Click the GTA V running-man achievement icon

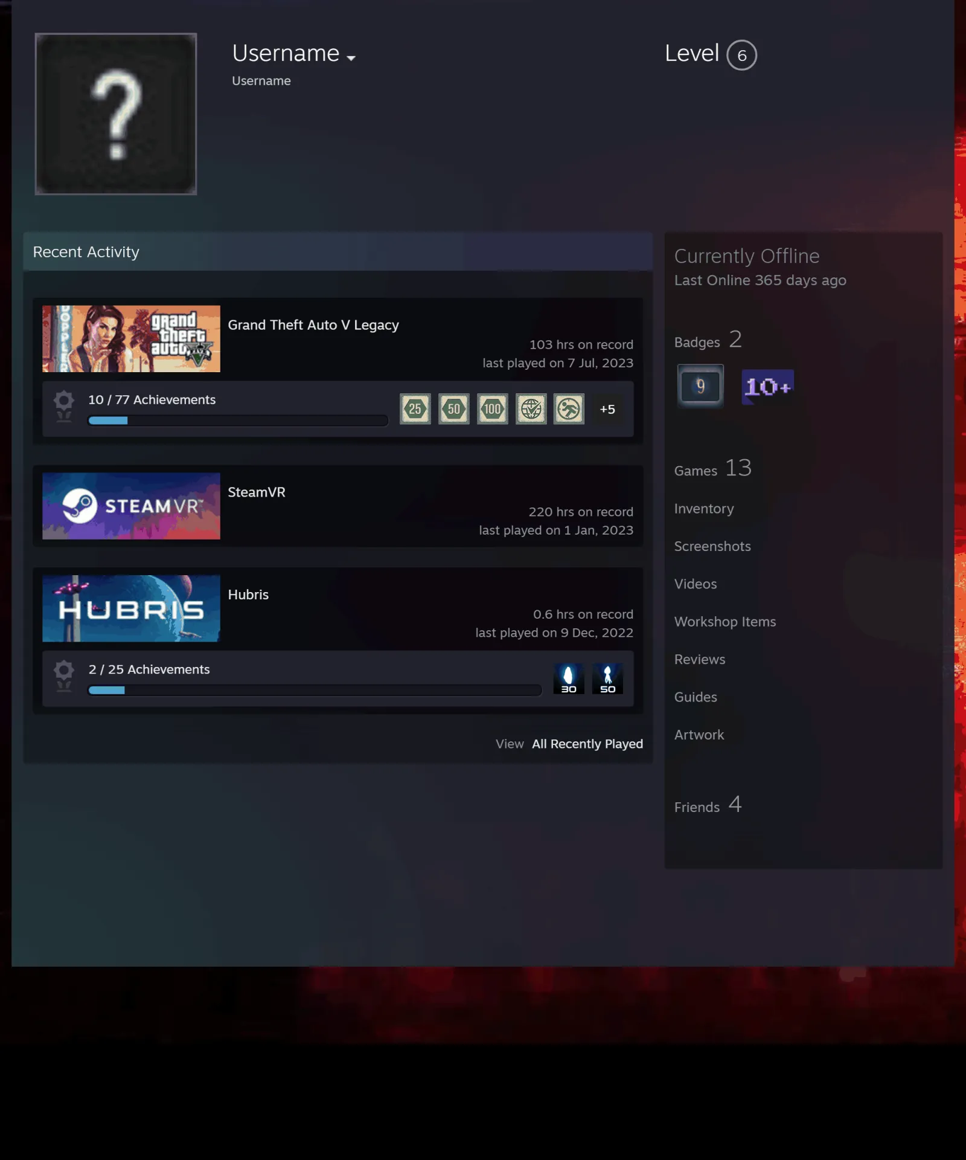(569, 409)
